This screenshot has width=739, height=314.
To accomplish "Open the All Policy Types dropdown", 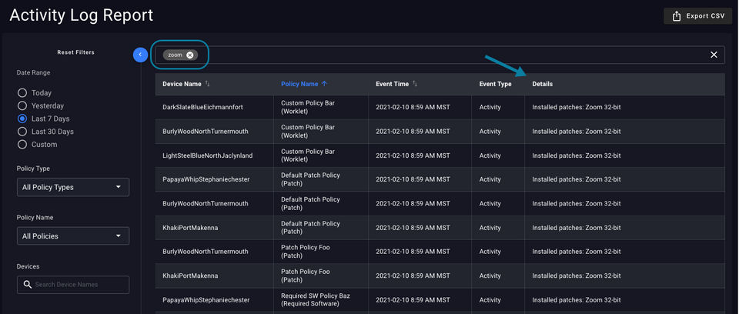I will pos(73,187).
